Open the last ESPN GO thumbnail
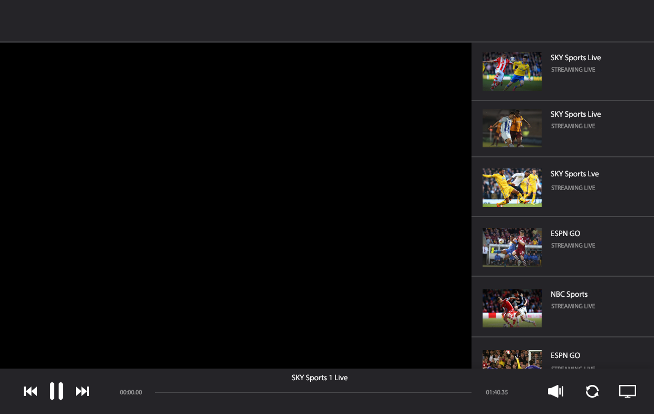This screenshot has width=654, height=414. point(512,359)
